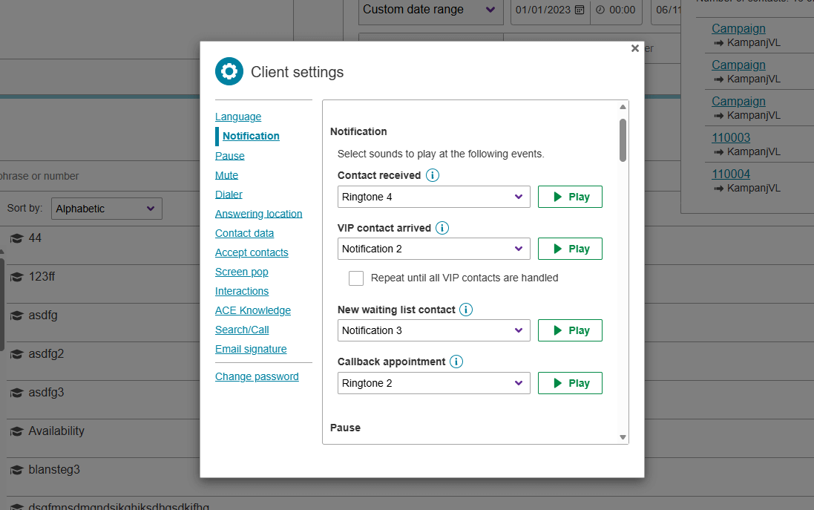Viewport: 814px width, 510px height.
Task: Show info for Callback appointment
Action: tap(456, 362)
